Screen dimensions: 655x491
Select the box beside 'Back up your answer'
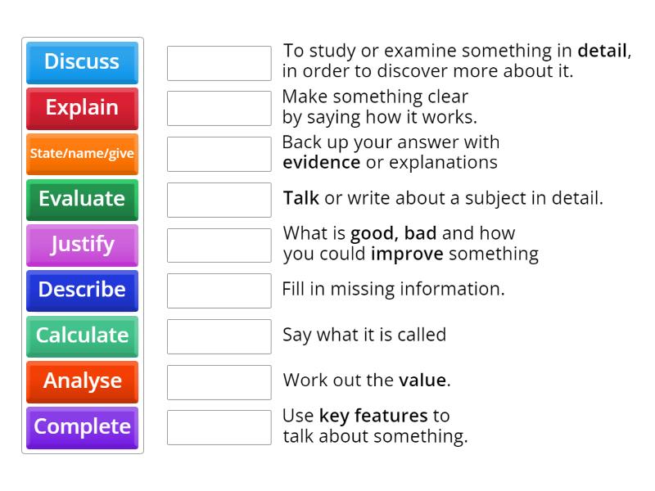(218, 153)
